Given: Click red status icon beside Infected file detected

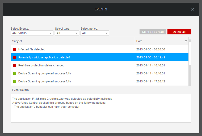Looking at the screenshot, I should [15, 49].
